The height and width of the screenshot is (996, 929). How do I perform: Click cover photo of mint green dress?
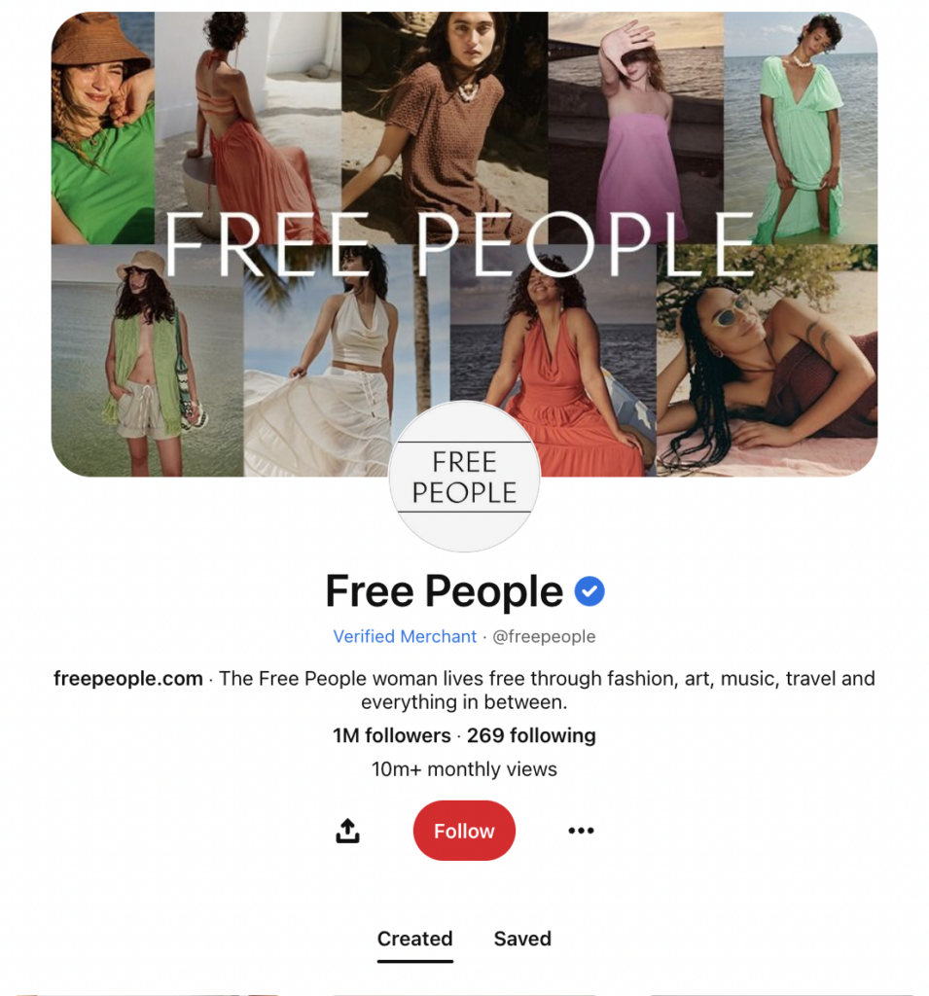point(801,127)
